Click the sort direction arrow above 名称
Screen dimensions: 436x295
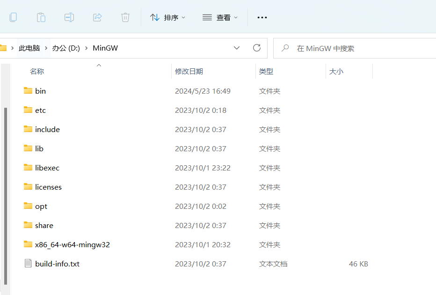[99, 66]
